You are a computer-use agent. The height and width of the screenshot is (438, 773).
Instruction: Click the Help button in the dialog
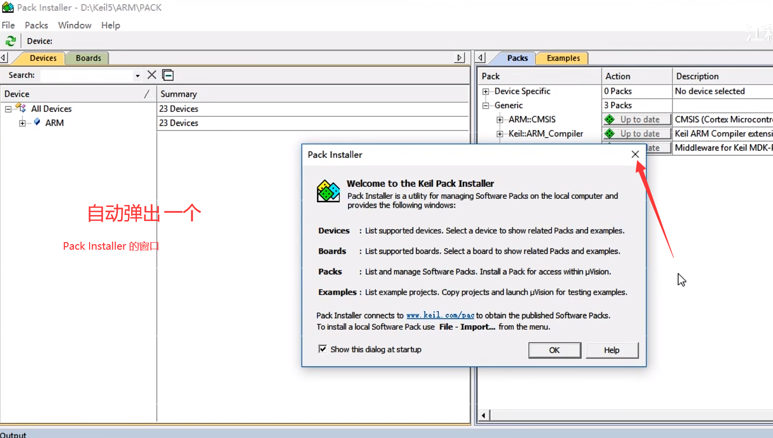point(611,350)
